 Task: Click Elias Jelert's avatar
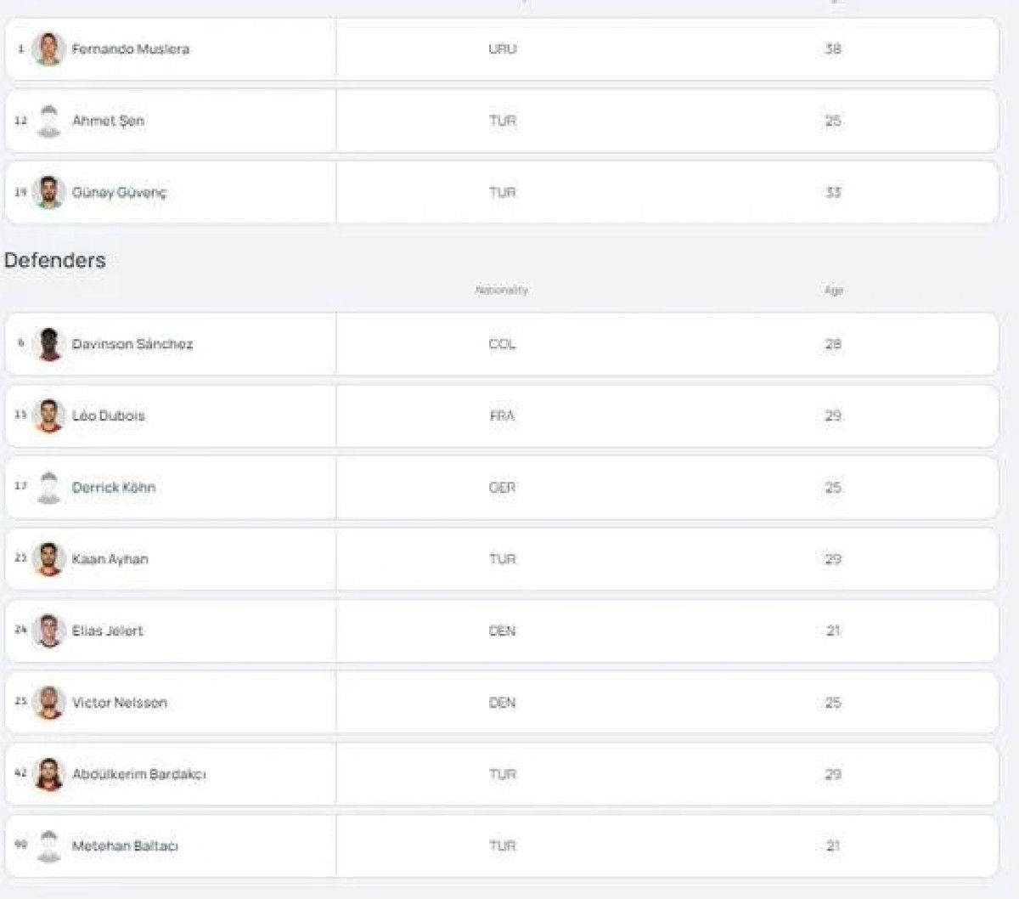coord(48,630)
